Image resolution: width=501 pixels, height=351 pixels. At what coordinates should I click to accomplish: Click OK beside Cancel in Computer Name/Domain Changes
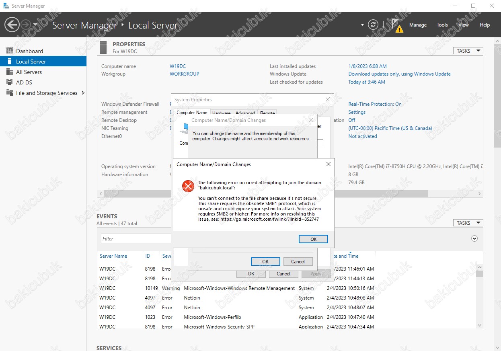tap(265, 261)
